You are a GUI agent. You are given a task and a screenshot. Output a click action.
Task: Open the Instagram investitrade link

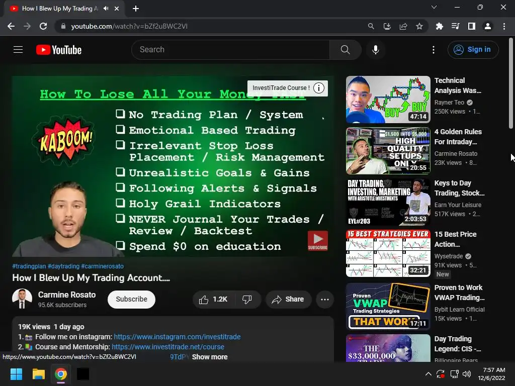tap(177, 337)
